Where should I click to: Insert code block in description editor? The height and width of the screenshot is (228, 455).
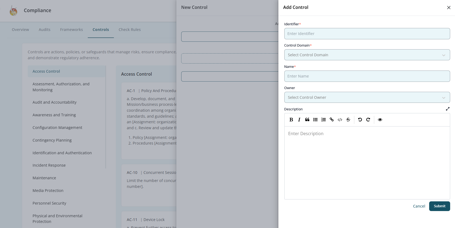(x=340, y=120)
